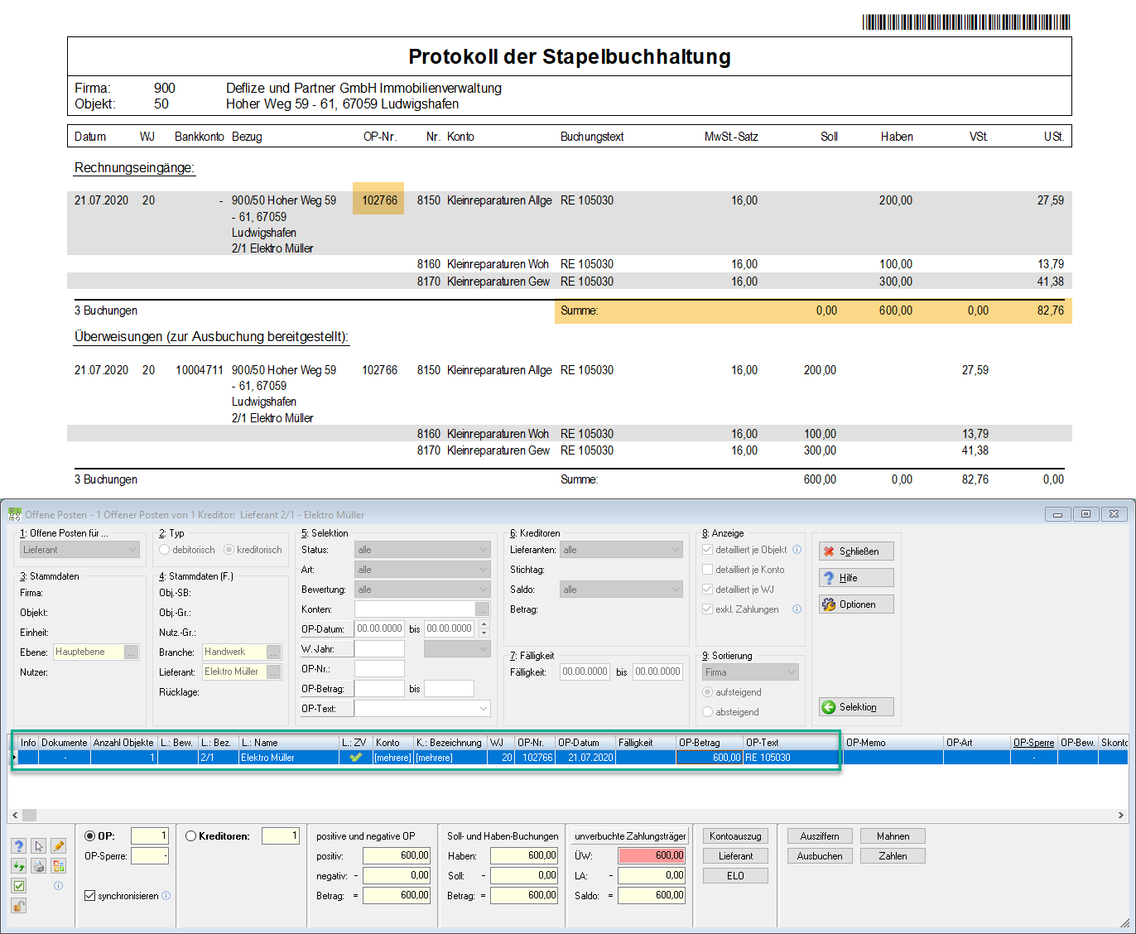Click the OP-Betrag button in Selektion
This screenshot has width=1136, height=934.
click(x=327, y=689)
